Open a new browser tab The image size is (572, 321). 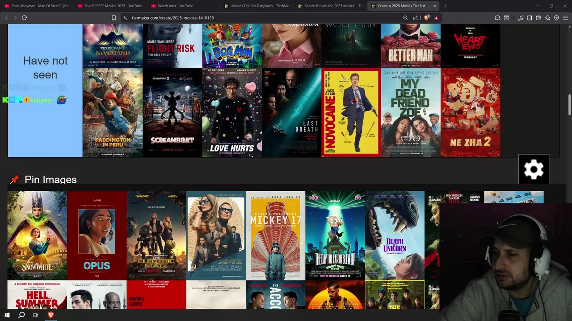(446, 6)
